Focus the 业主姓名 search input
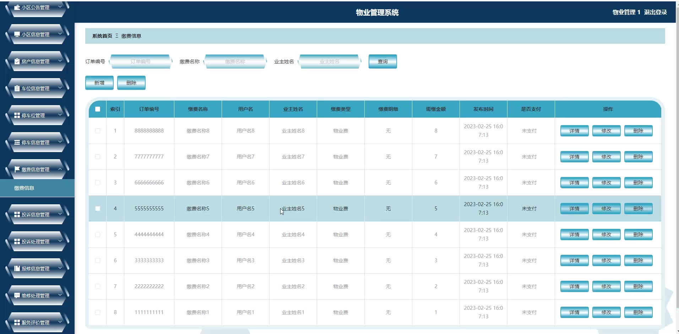 tap(330, 61)
